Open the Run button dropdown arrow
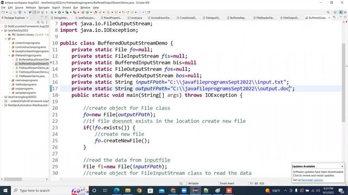Screen dimensions: 348x195 tap(63, 12)
